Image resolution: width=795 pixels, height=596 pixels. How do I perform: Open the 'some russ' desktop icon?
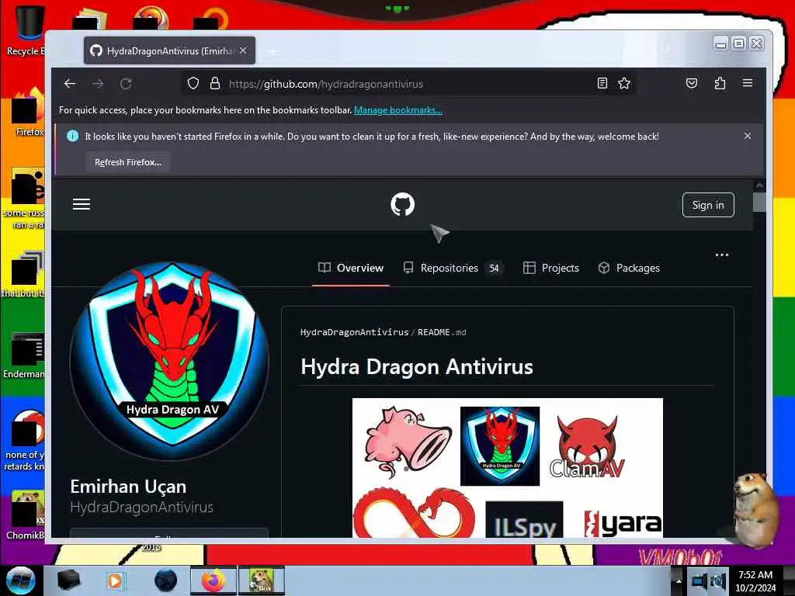tap(24, 199)
